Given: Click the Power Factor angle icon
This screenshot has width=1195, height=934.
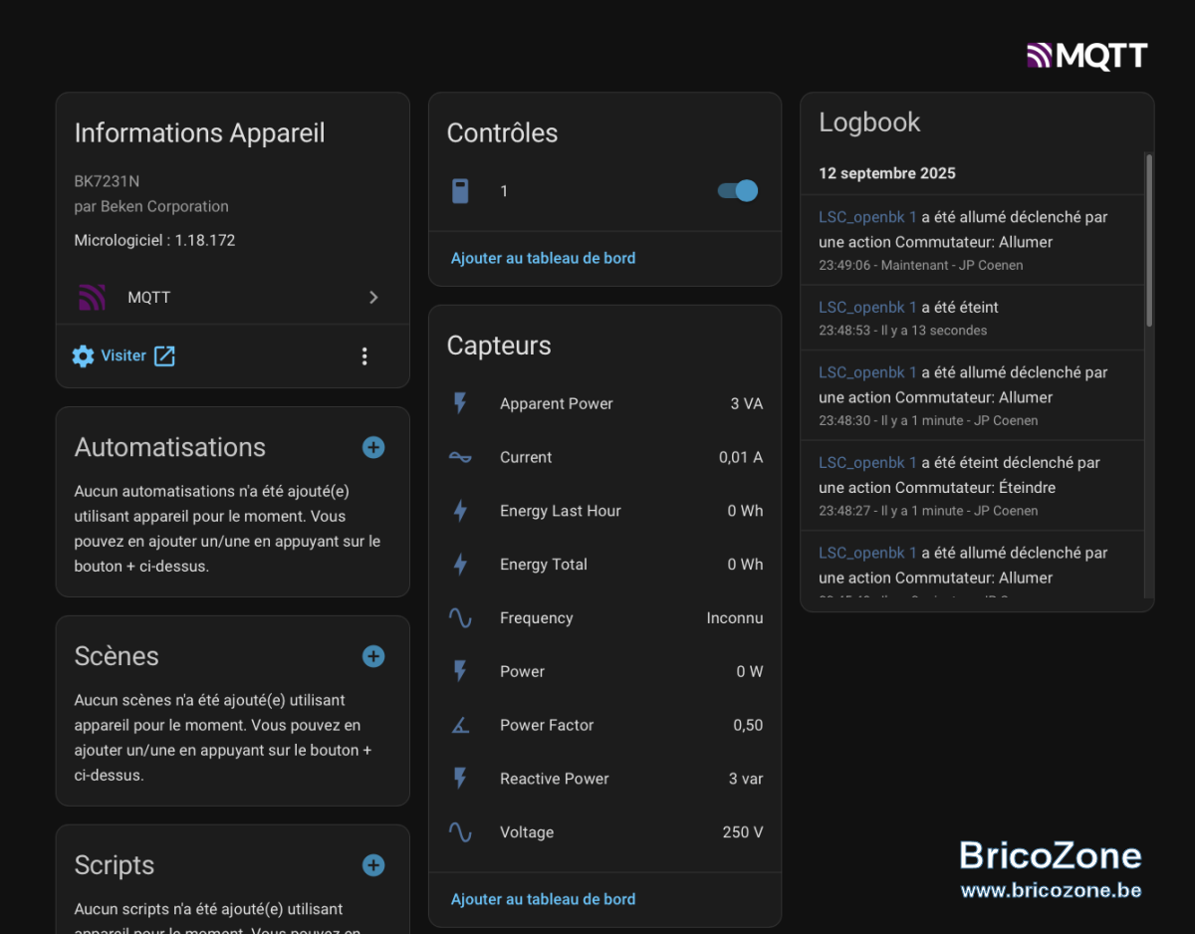Looking at the screenshot, I should click(x=460, y=725).
